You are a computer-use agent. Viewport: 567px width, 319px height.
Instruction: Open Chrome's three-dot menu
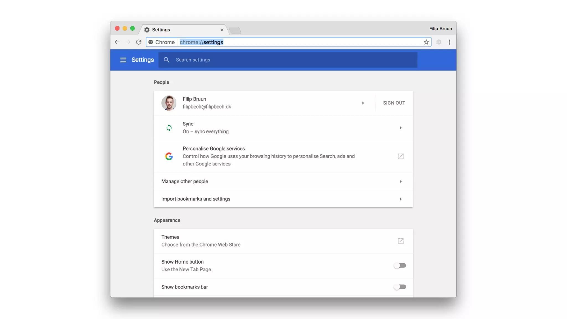click(x=449, y=42)
